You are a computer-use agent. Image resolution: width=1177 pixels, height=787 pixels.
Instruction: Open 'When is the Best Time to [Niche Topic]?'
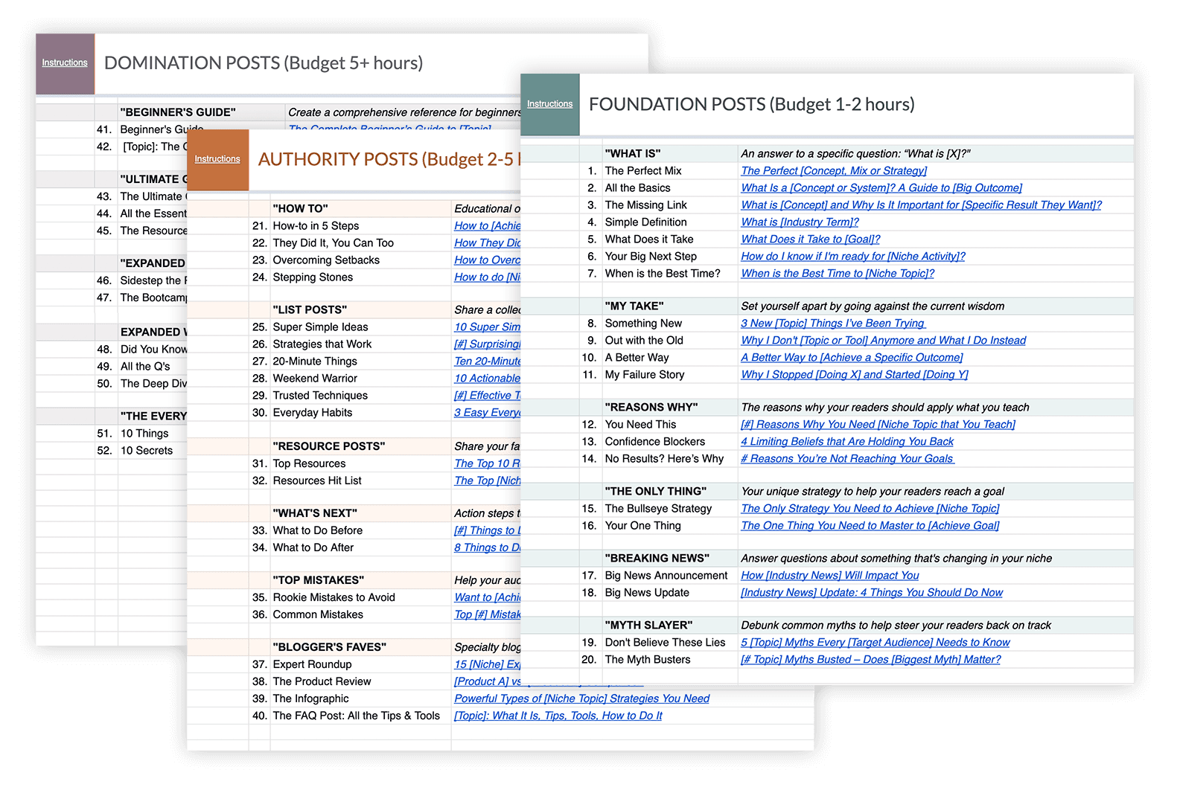tap(837, 274)
